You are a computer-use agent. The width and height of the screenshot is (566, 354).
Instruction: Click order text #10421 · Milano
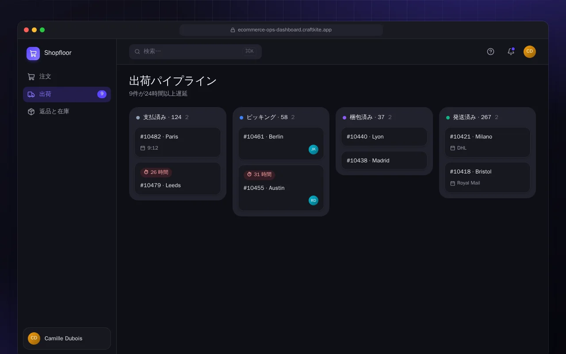coord(471,137)
